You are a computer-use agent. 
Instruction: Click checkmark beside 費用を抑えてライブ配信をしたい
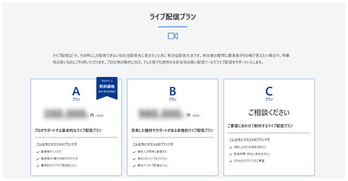pos(38,166)
